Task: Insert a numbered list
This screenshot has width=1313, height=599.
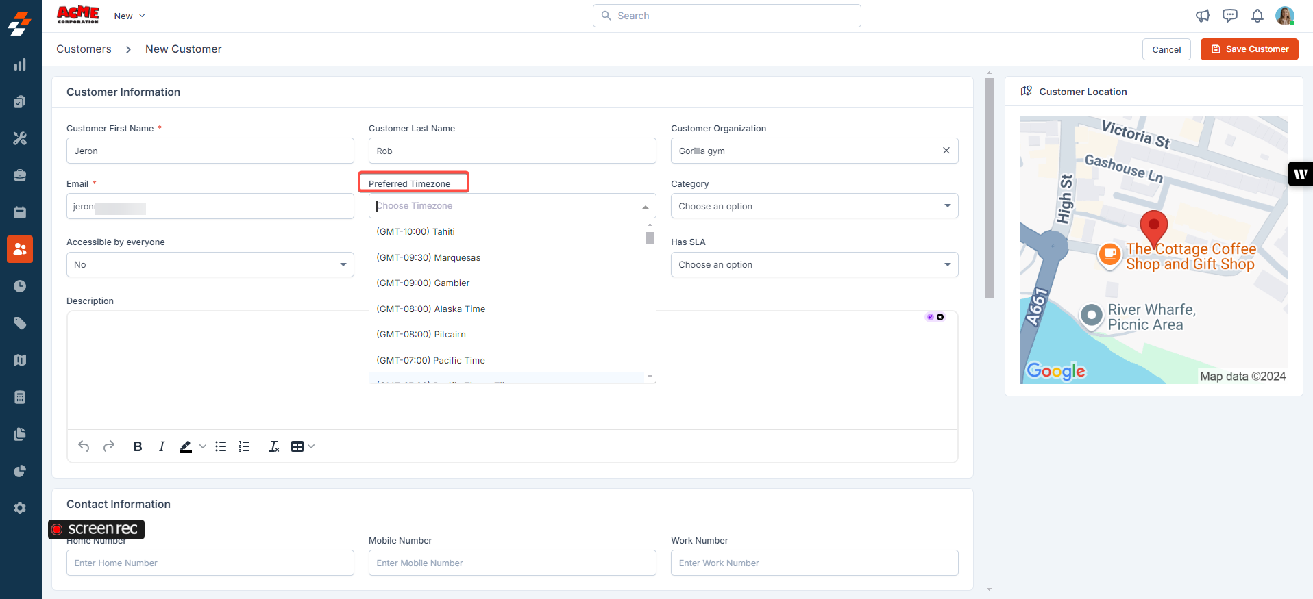Action: [245, 446]
